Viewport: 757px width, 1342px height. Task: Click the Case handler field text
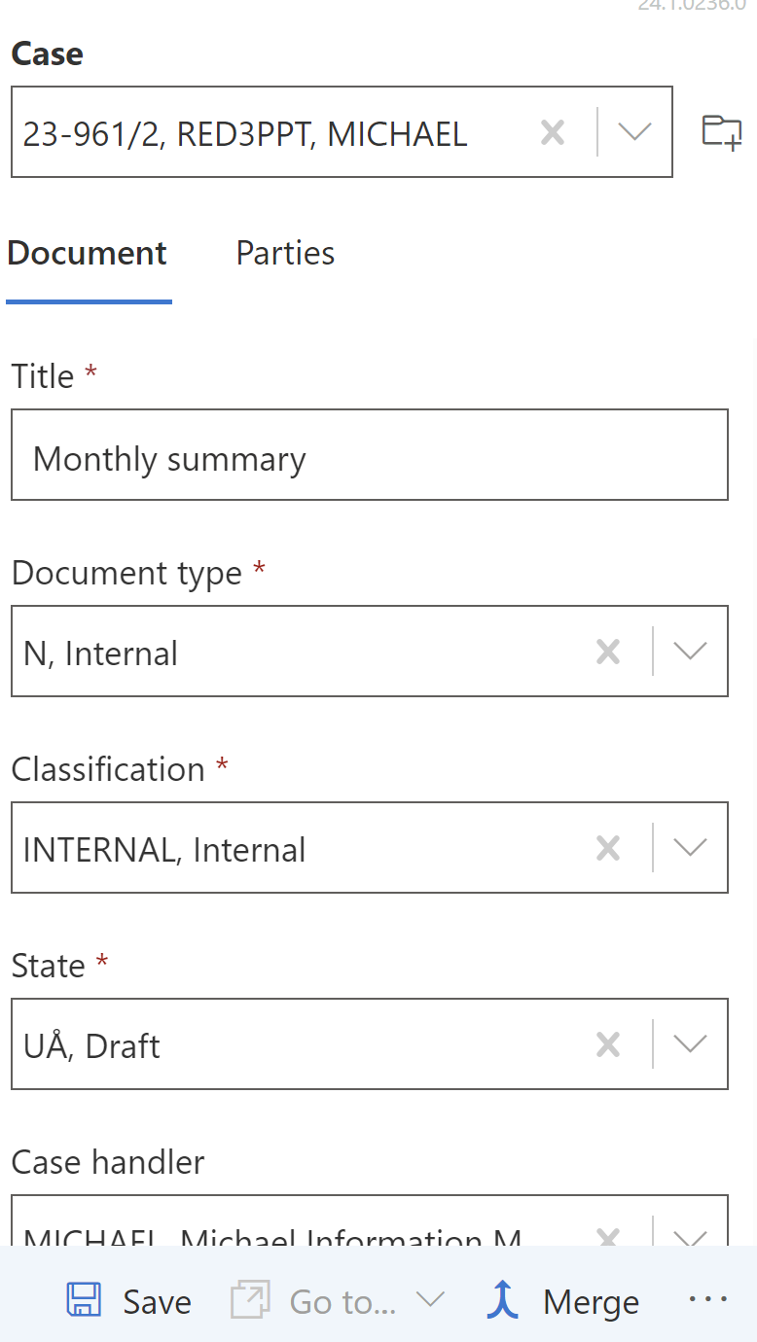pyautogui.click(x=272, y=1237)
